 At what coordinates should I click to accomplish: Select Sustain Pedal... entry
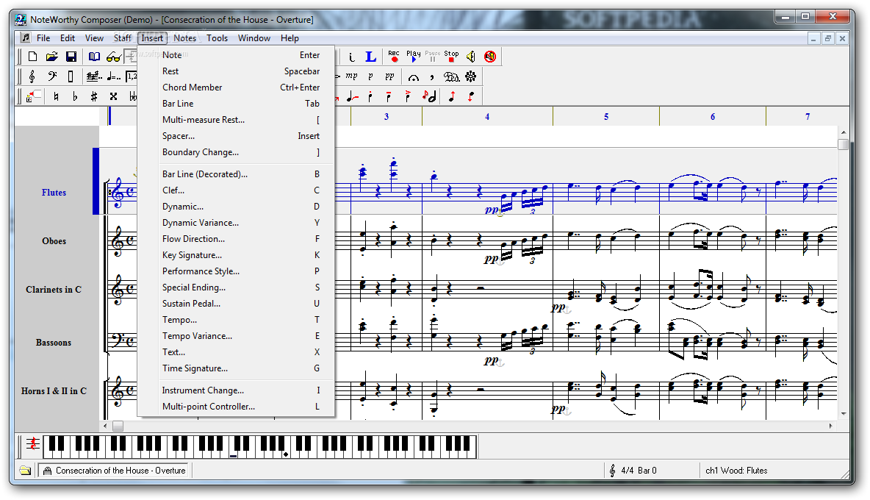(x=237, y=304)
